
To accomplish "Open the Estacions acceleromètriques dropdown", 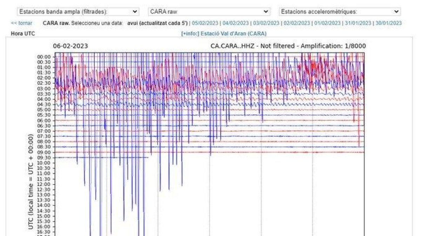I will tap(340, 12).
